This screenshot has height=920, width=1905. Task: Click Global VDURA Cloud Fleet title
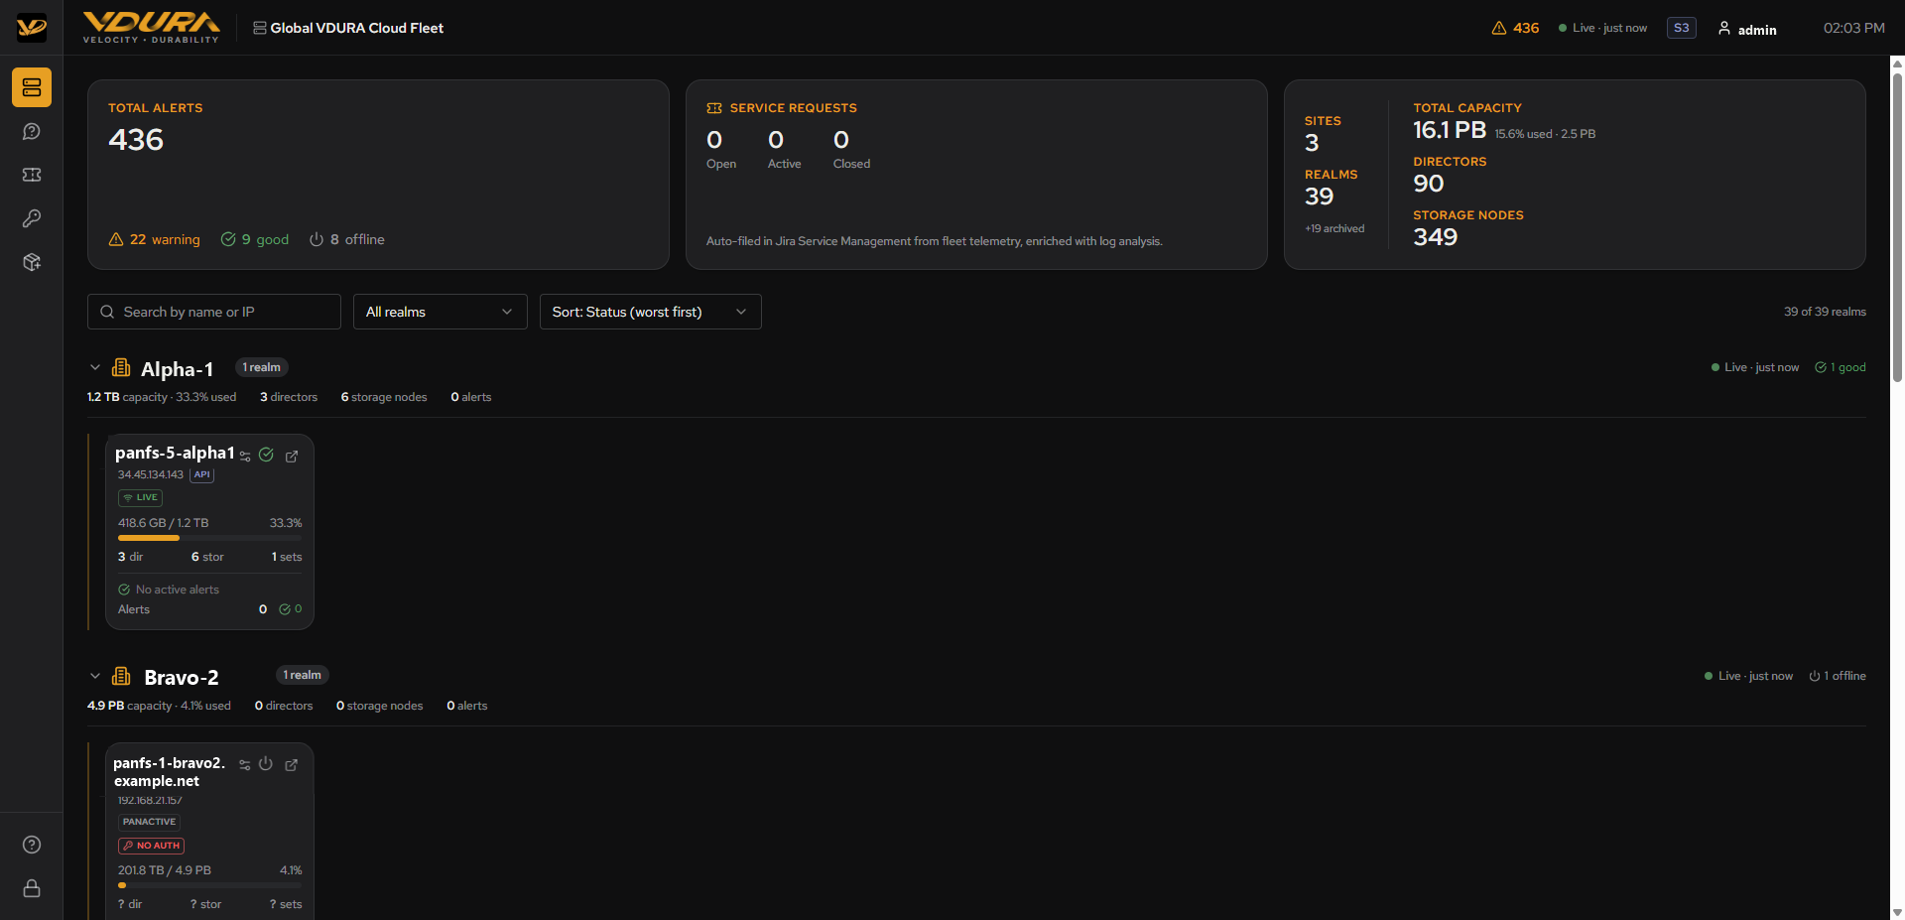pos(356,28)
